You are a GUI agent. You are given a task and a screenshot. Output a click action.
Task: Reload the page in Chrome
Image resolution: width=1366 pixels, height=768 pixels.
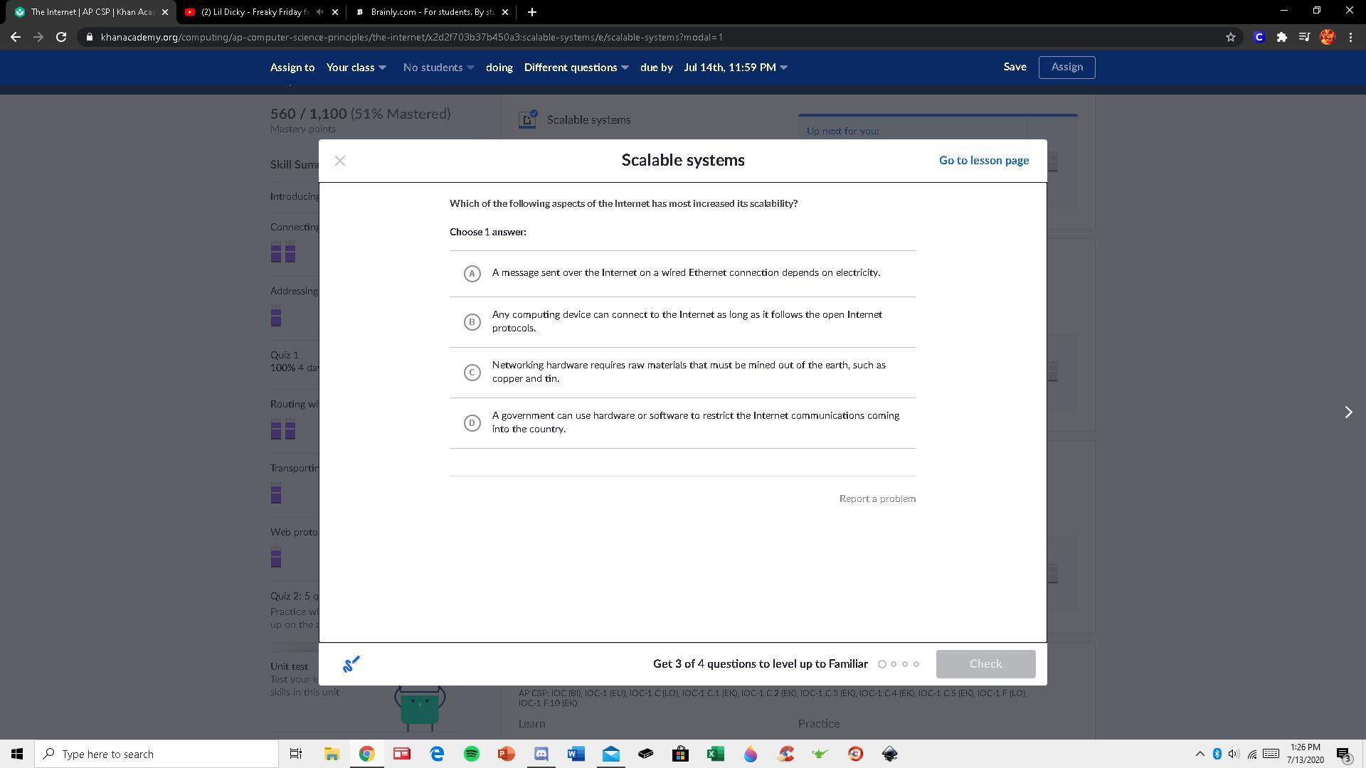click(61, 37)
